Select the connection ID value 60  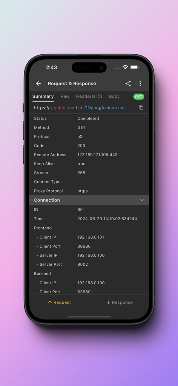pos(80,210)
